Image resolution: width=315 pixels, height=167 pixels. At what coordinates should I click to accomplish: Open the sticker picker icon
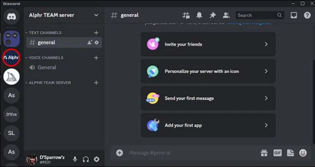290,153
